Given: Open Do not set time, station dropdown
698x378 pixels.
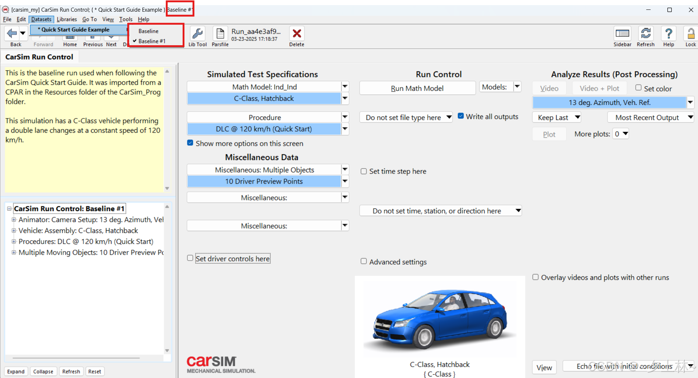Looking at the screenshot, I should click(440, 211).
